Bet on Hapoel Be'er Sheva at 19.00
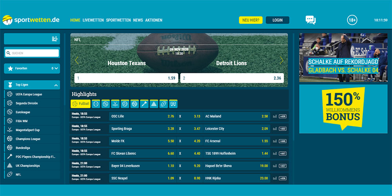Screen dimensions: 392x196 (236, 166)
